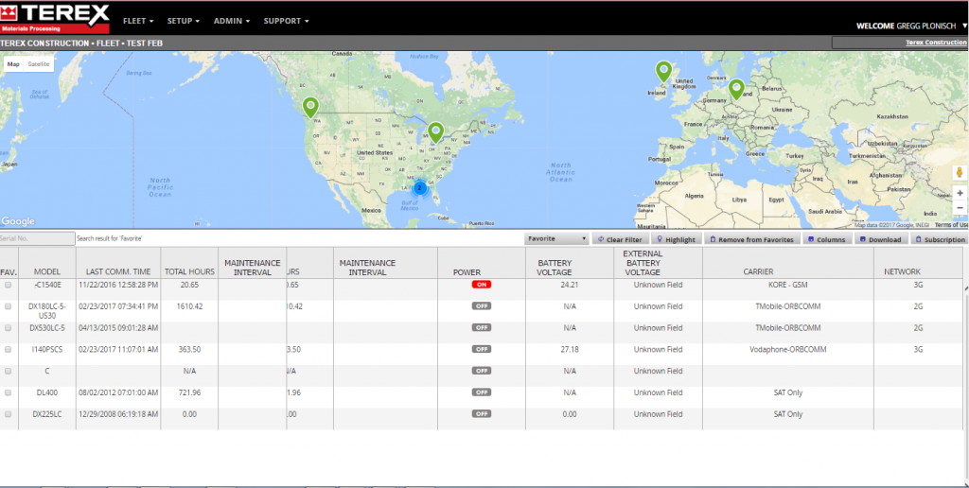Screen dimensions: 969x488
Task: Open the blue cluster marker labeled 2
Action: [x=419, y=187]
